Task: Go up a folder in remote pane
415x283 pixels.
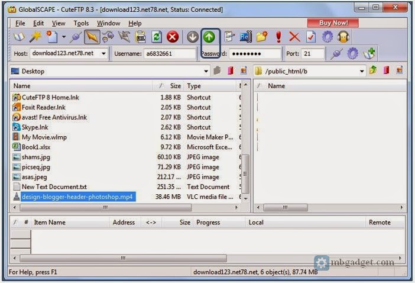Action: pyautogui.click(x=373, y=70)
